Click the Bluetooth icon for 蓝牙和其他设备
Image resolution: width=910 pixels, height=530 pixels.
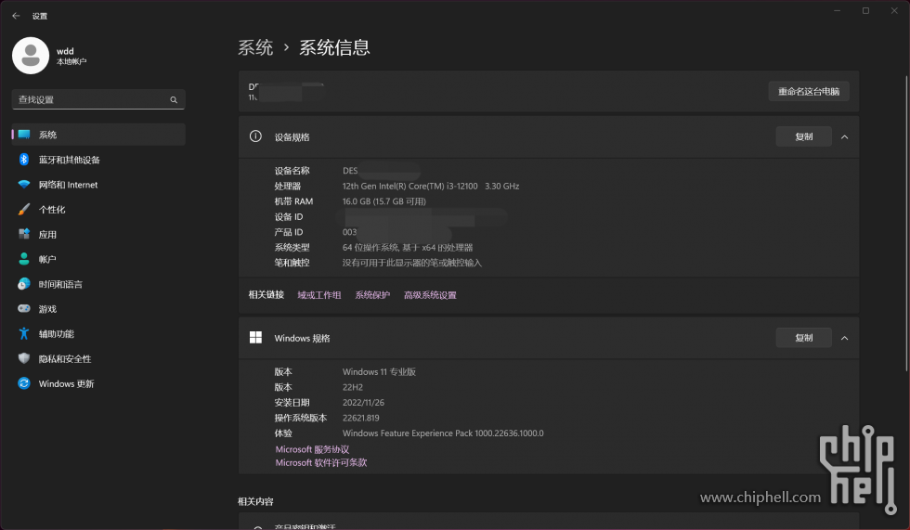pyautogui.click(x=24, y=160)
